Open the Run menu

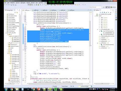[37, 3]
